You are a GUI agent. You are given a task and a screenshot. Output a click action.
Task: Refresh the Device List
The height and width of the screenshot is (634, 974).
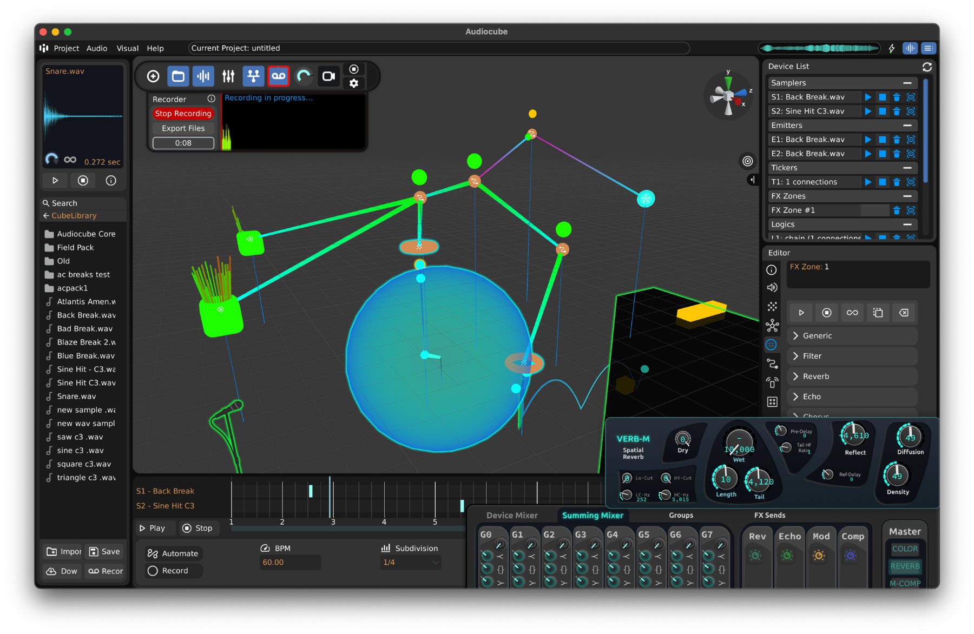click(x=927, y=67)
